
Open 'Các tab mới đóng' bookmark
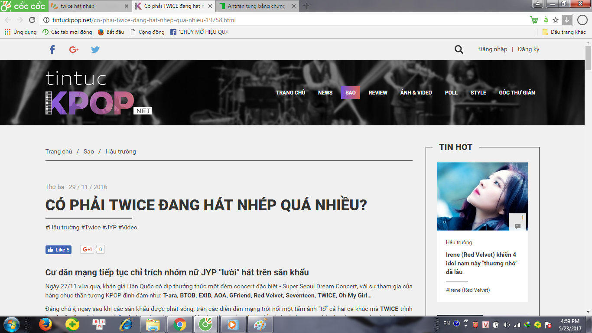click(x=67, y=32)
